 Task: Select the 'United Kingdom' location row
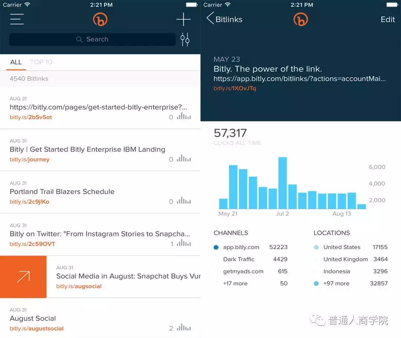[x=351, y=259]
